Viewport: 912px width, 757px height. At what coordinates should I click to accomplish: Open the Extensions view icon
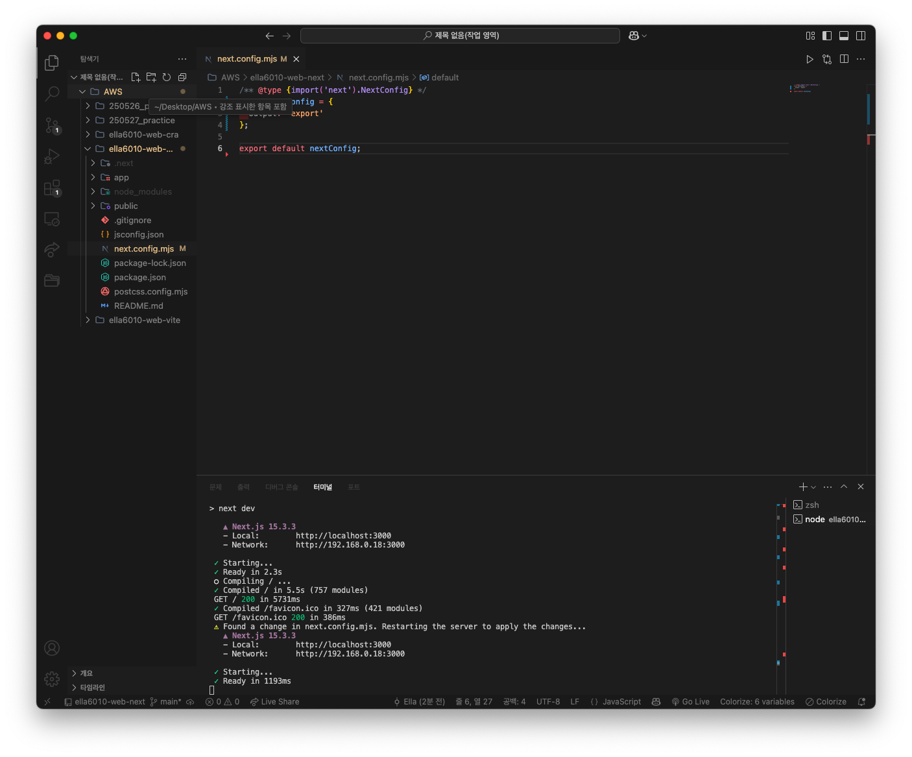pos(52,188)
